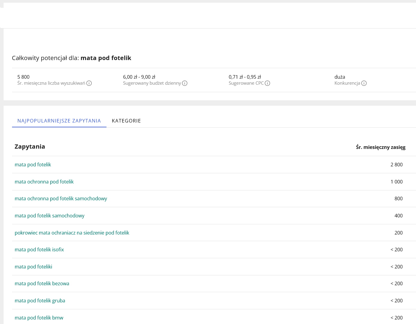Click the Śr. miesięczny zasięg column header
Viewport: 416px width, 324px height.
tap(381, 147)
